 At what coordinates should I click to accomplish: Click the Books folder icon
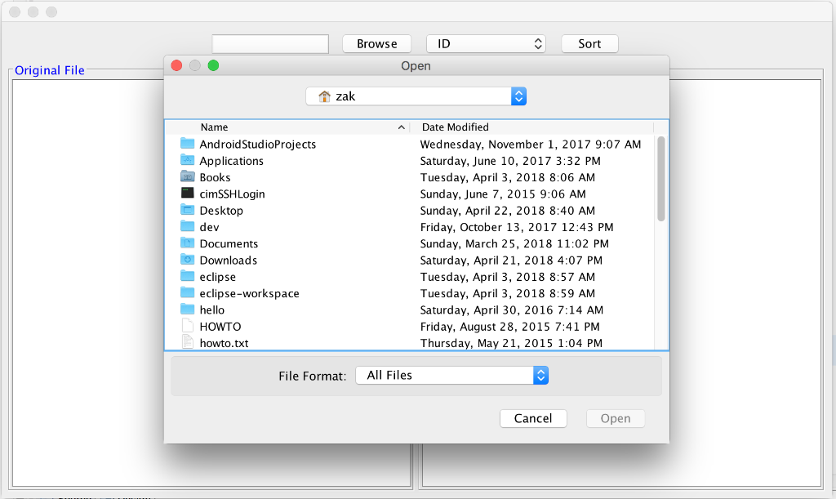[x=187, y=176]
